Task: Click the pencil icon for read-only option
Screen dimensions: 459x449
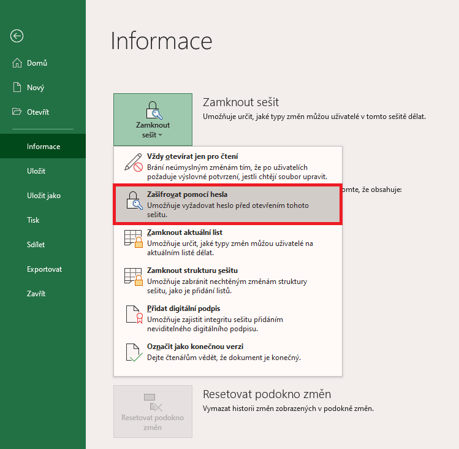Action: [x=134, y=162]
